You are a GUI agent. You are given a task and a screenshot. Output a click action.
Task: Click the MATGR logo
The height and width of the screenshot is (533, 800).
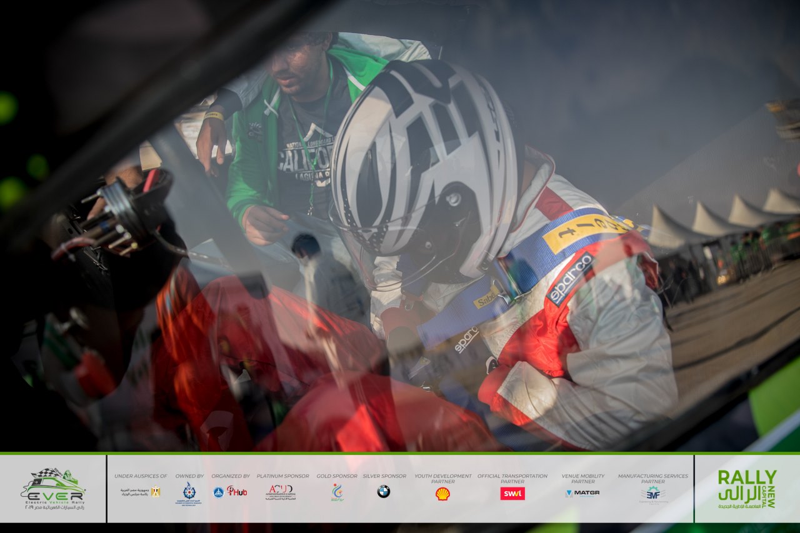582,493
